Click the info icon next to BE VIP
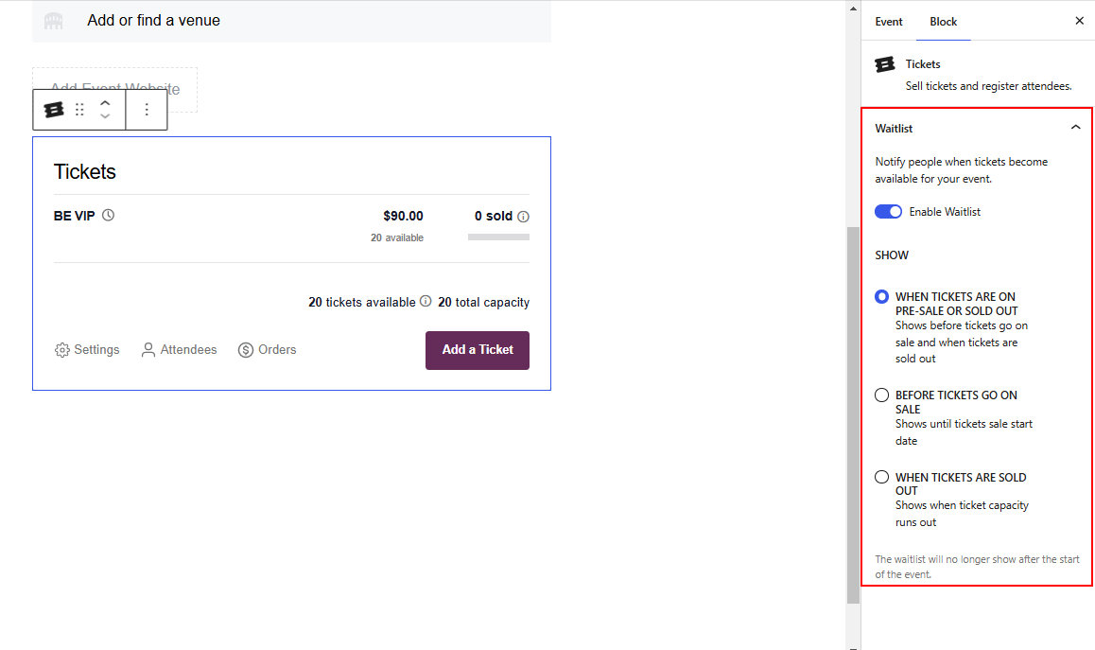This screenshot has width=1095, height=650. pos(107,215)
